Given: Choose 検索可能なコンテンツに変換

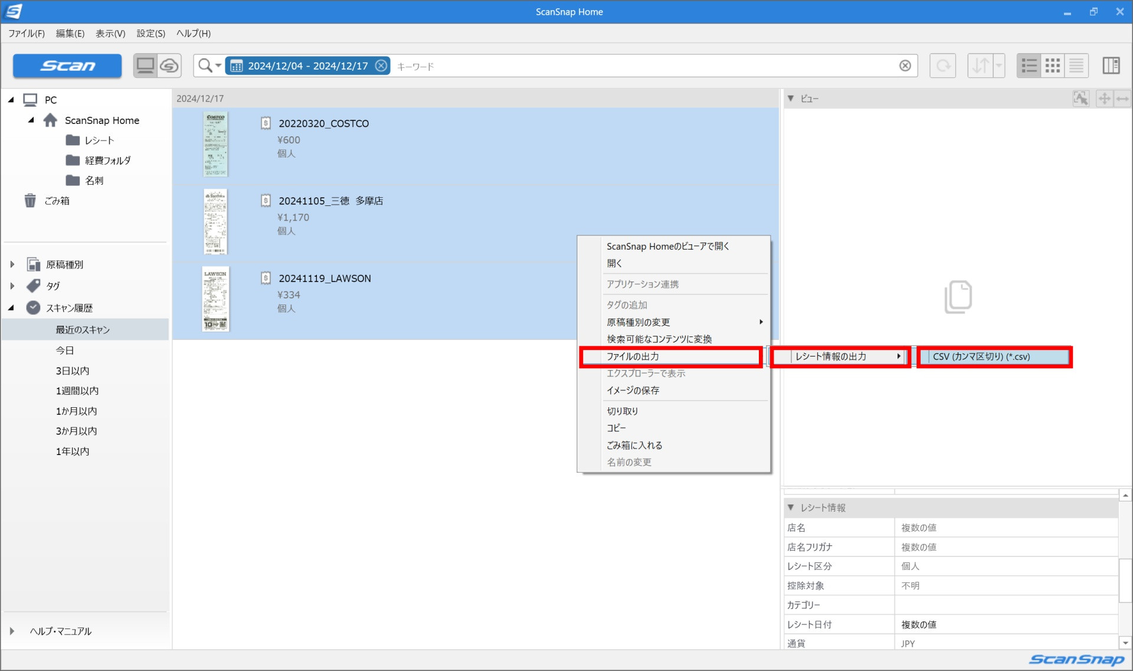Looking at the screenshot, I should [x=674, y=339].
